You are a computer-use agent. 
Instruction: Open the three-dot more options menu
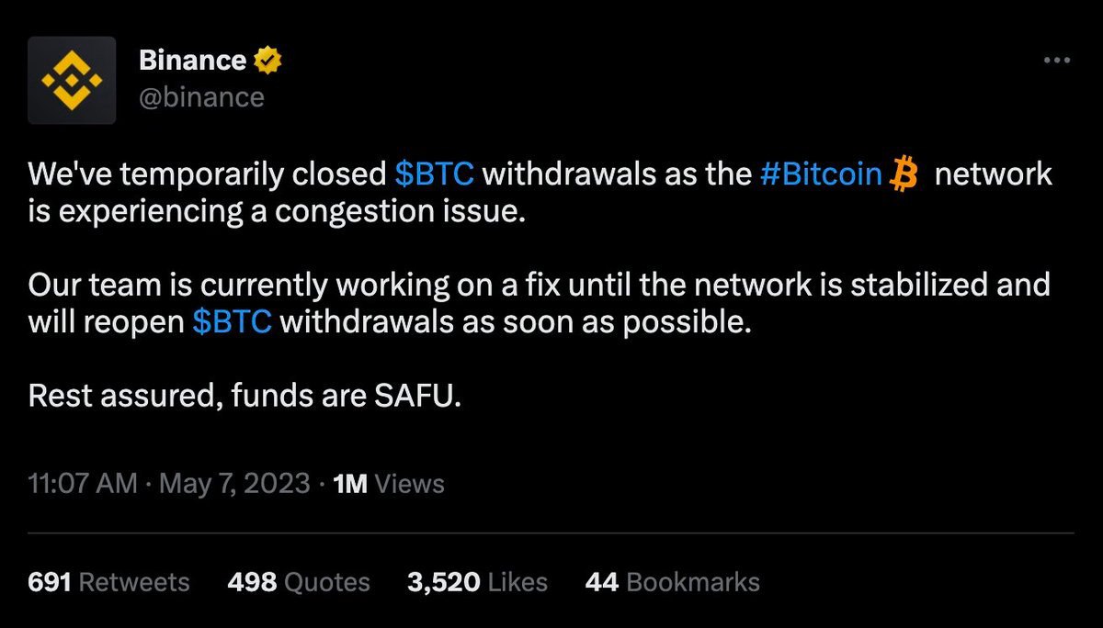pos(1057,61)
